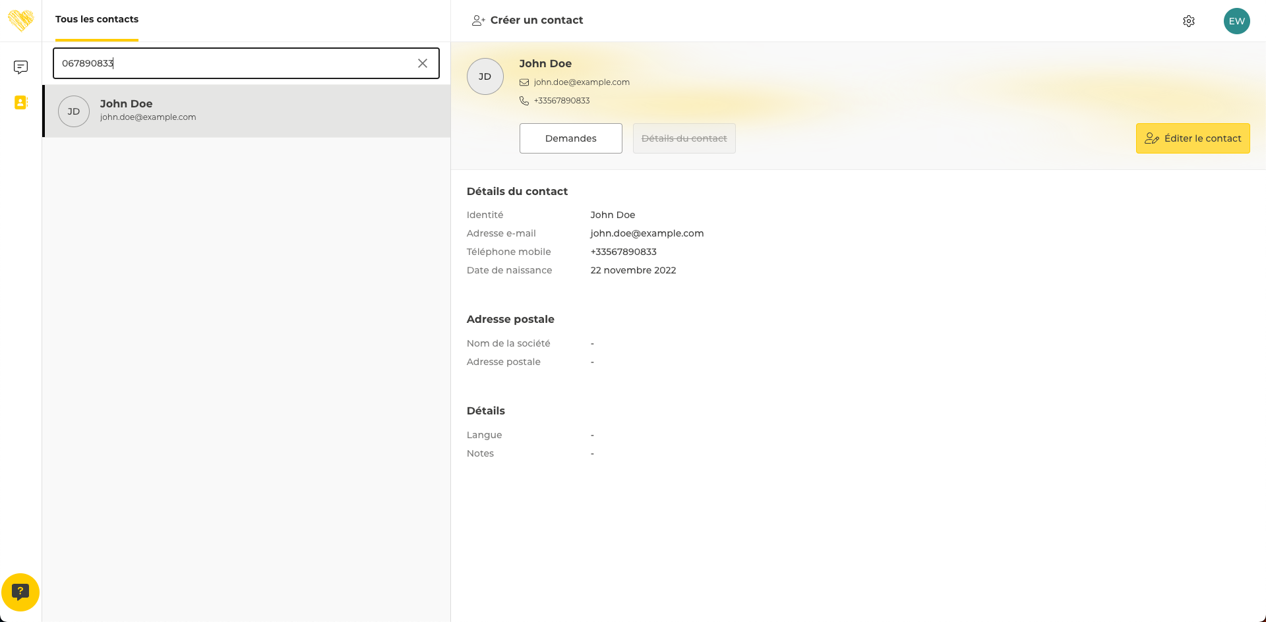
Task: Click the phone icon in contact header
Action: (524, 101)
